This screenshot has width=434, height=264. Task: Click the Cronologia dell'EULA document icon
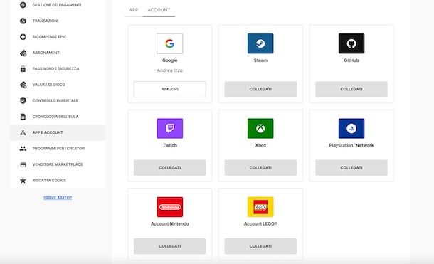pos(23,117)
